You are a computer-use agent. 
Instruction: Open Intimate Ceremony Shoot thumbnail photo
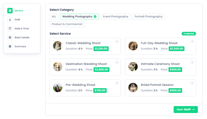click(x=133, y=67)
